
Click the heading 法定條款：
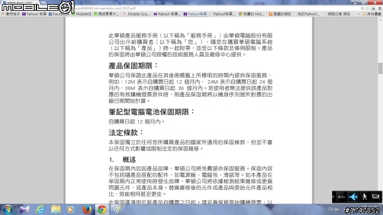pos(126,133)
